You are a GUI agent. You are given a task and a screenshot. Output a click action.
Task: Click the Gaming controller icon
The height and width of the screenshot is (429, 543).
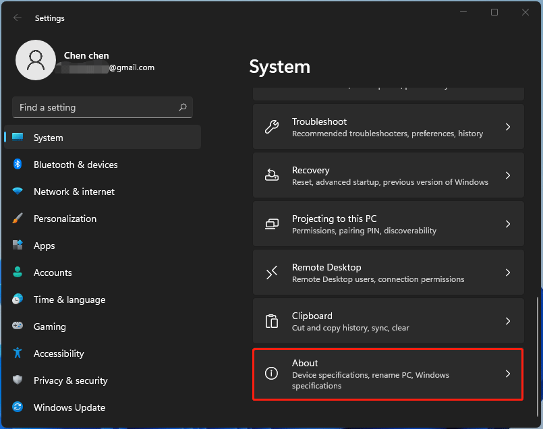(x=19, y=326)
